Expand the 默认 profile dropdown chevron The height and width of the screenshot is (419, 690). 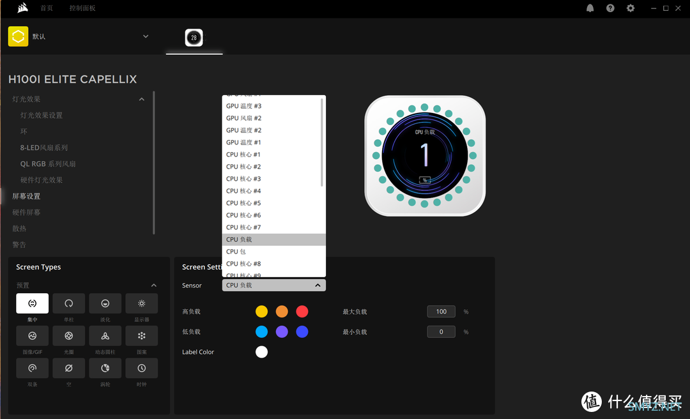[x=146, y=36]
